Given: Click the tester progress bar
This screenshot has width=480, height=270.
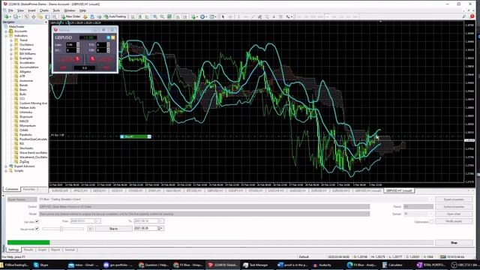Looking at the screenshot, I should pyautogui.click(x=220, y=242).
